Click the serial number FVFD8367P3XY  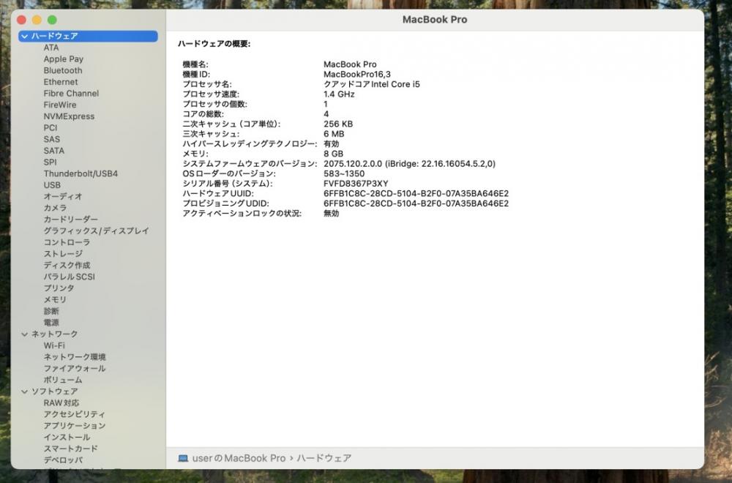point(356,184)
